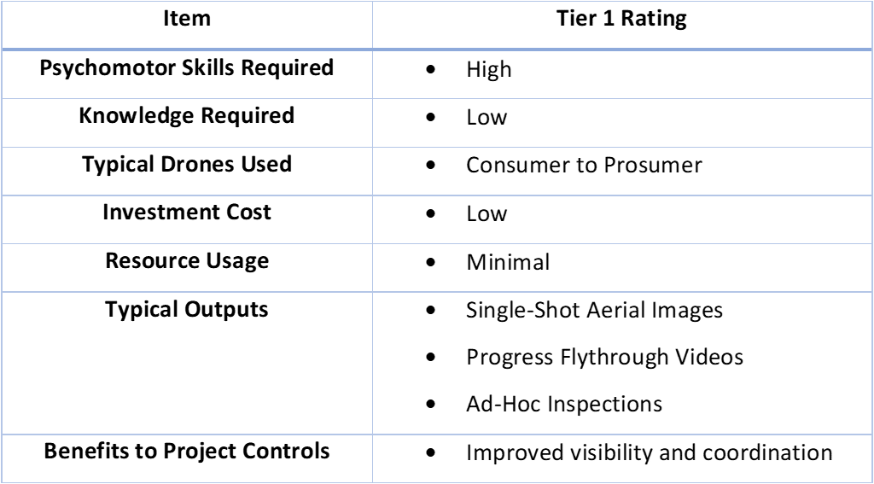Click the "Ad-Hoc Inspections" entry
Image resolution: width=874 pixels, height=484 pixels.
click(x=564, y=405)
